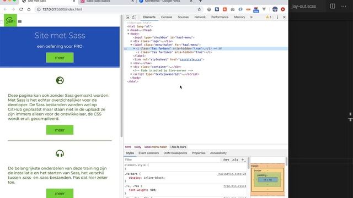The height and width of the screenshot is (198, 353).
Task: Close the DevTools panel
Action: point(284,17)
